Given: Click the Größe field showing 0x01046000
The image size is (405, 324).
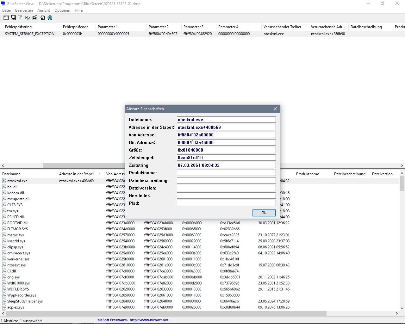Looking at the screenshot, I should pos(226,150).
